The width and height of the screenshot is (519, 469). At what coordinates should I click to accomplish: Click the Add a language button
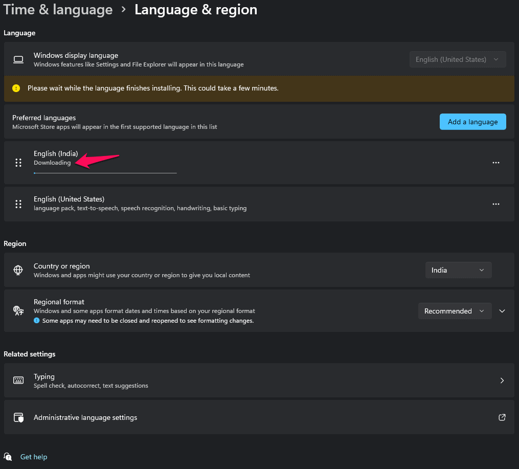tap(472, 122)
